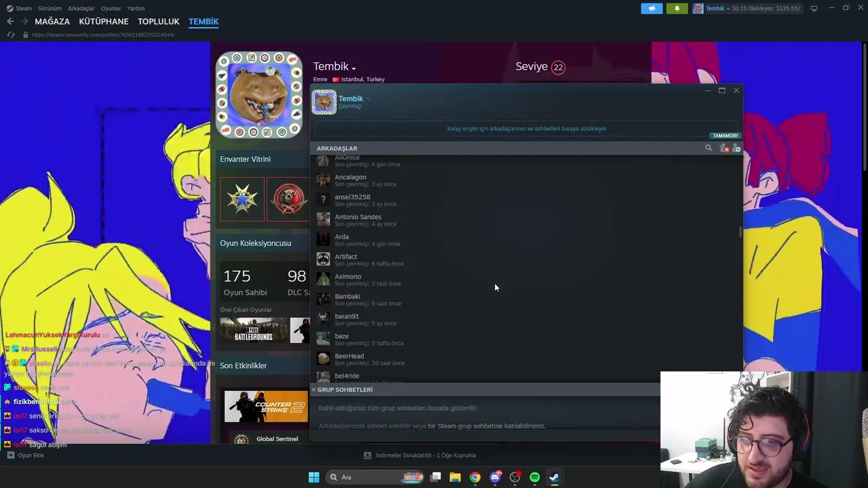The width and height of the screenshot is (868, 488).
Task: Open Spotify from the taskbar
Action: click(x=534, y=477)
